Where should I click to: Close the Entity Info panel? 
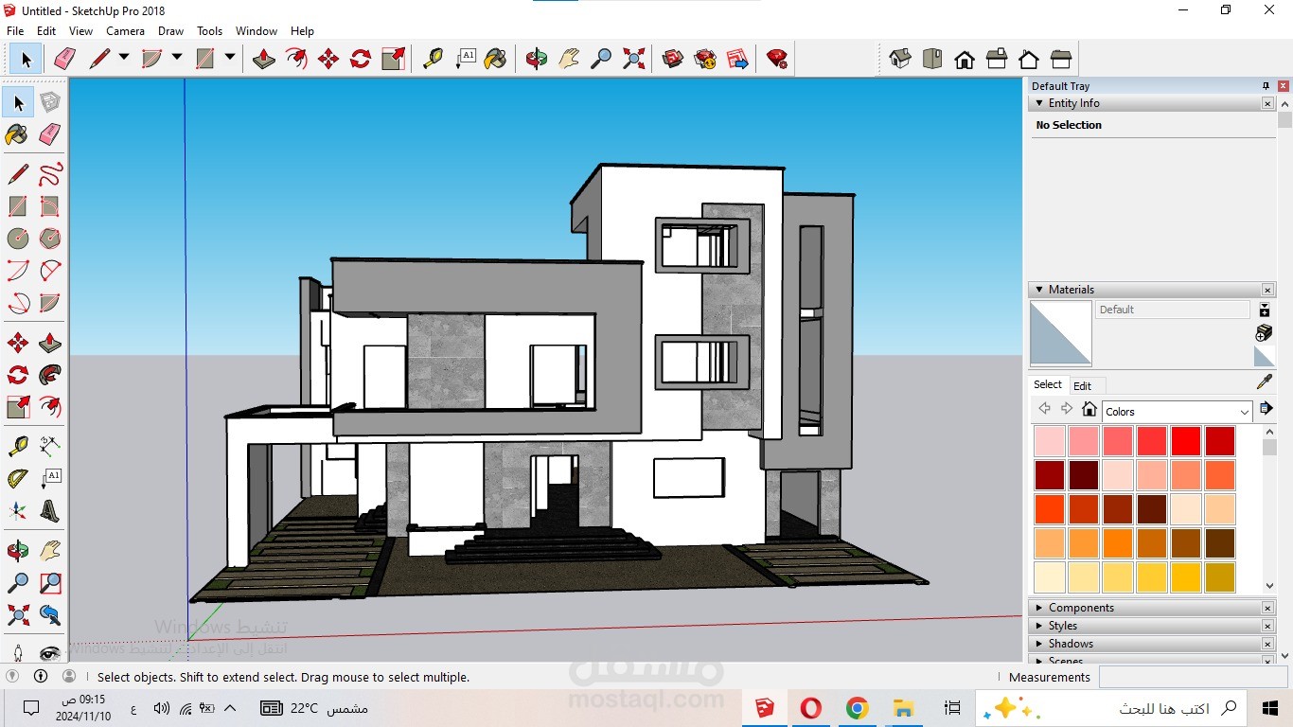[1268, 103]
